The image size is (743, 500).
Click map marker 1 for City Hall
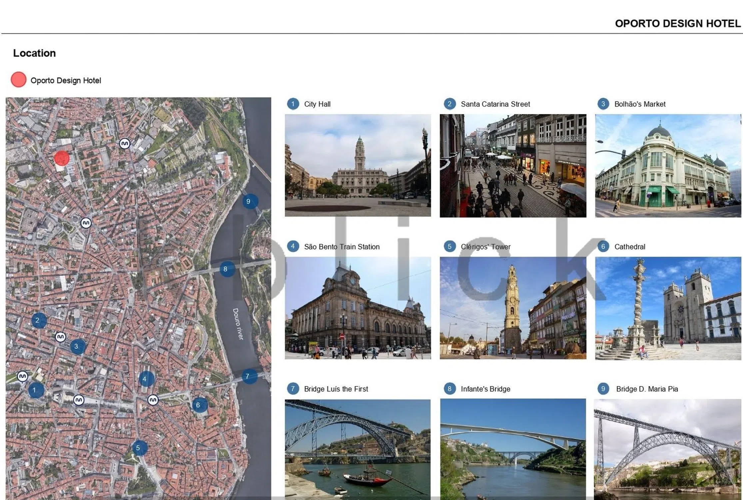tap(36, 390)
